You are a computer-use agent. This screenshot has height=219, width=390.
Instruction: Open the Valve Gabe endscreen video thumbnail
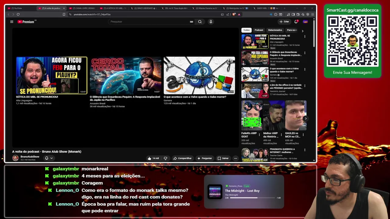pyautogui.click(x=199, y=75)
